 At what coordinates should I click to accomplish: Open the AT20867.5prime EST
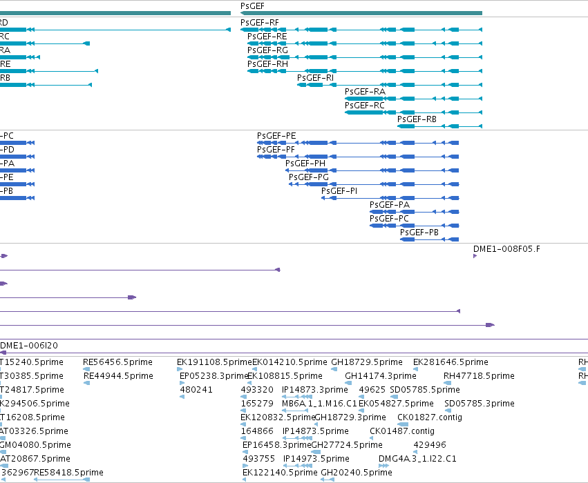click(x=35, y=459)
